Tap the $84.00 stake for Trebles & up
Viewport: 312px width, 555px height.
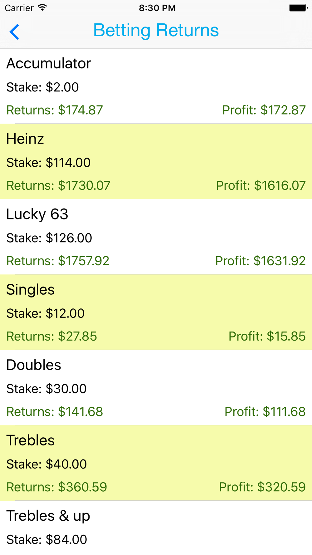47,540
